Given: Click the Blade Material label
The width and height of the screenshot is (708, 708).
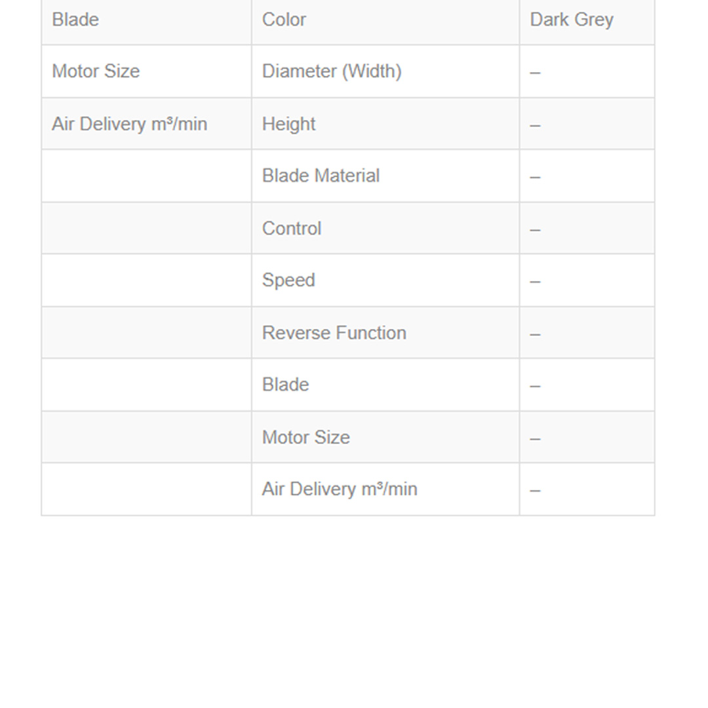Looking at the screenshot, I should (x=321, y=176).
